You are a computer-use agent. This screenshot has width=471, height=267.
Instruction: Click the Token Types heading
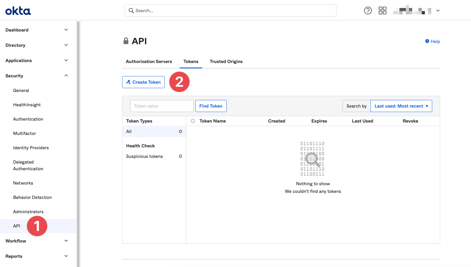coord(139,121)
